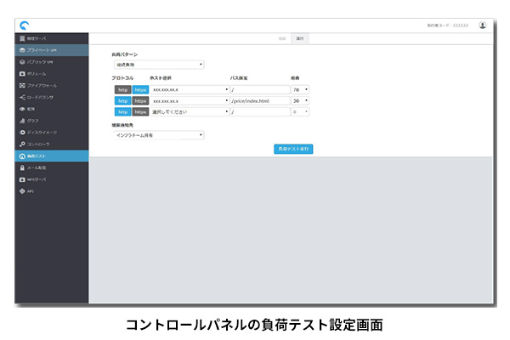Click the /price/index.html path field
Image resolution: width=510 pixels, height=340 pixels.
pos(259,100)
